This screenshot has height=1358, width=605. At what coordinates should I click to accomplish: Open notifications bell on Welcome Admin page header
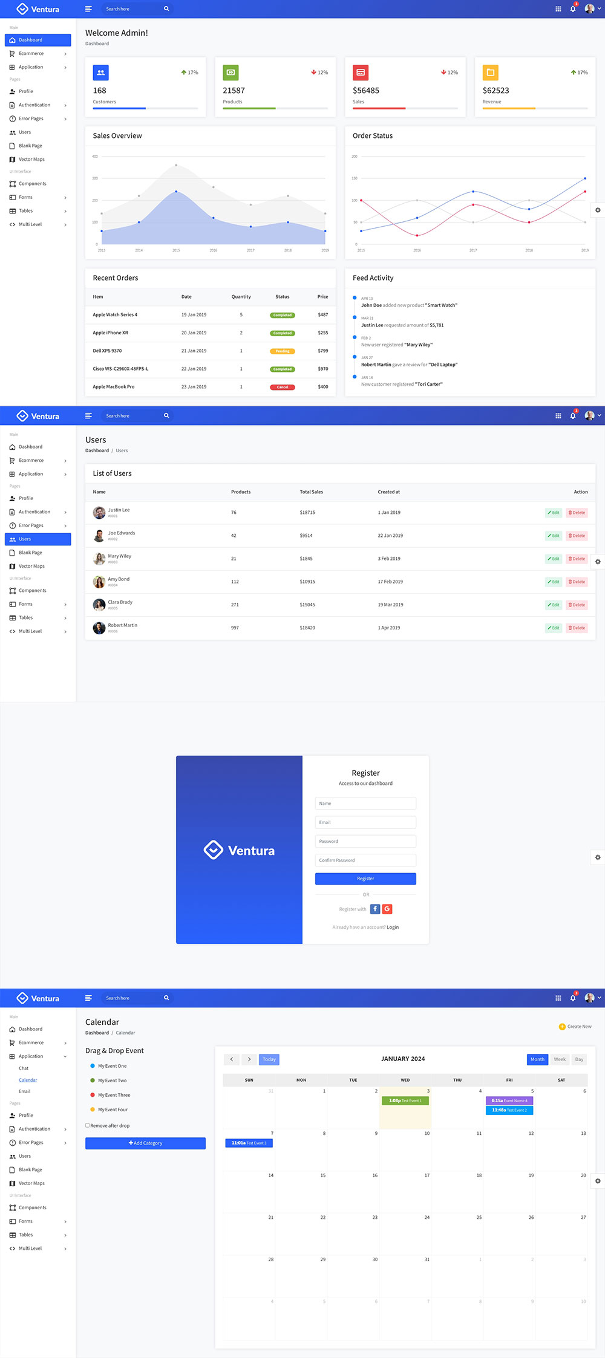[573, 9]
